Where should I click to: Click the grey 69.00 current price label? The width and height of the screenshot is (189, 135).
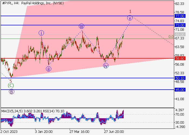[x=180, y=35]
